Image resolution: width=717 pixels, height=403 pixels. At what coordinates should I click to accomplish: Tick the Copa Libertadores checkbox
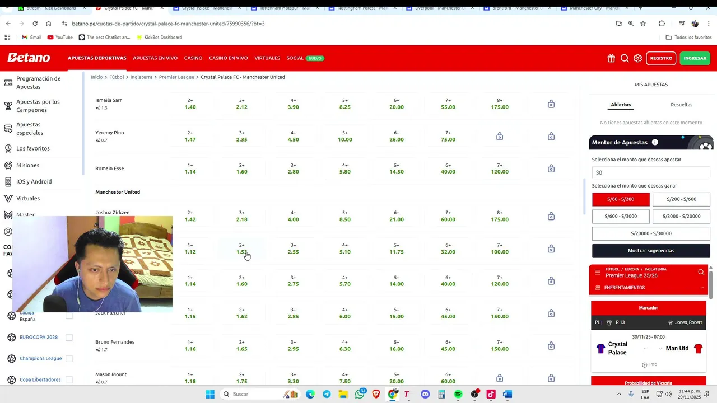pos(69,379)
